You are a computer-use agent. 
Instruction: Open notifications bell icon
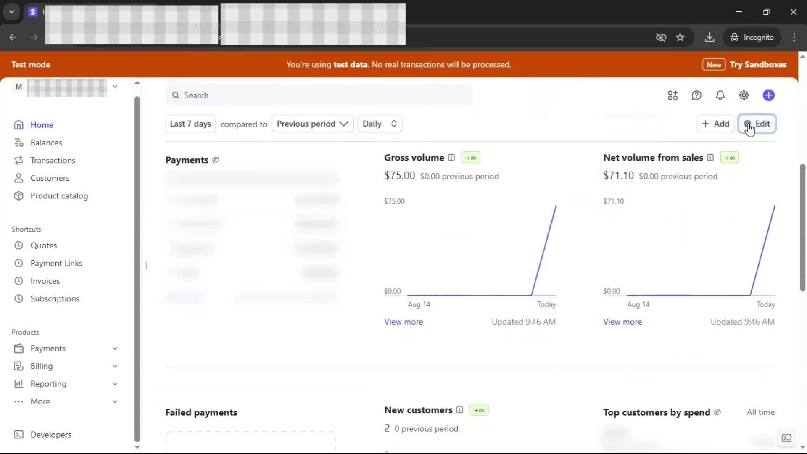click(x=720, y=95)
